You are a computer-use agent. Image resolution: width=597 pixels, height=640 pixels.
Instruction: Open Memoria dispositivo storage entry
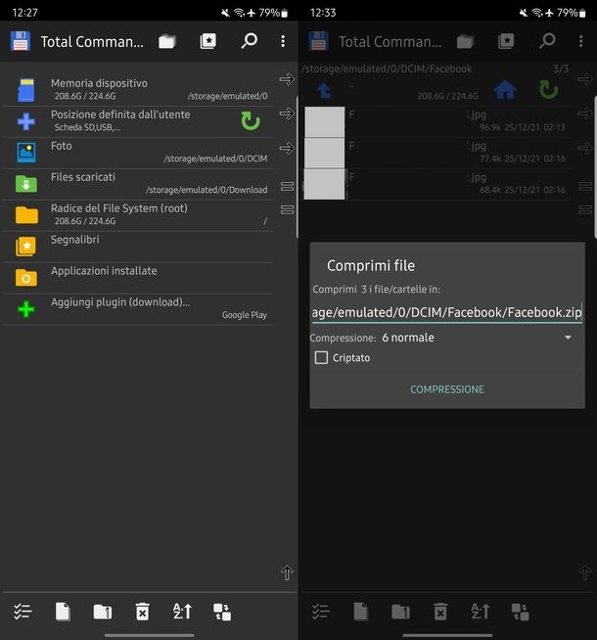[138, 89]
